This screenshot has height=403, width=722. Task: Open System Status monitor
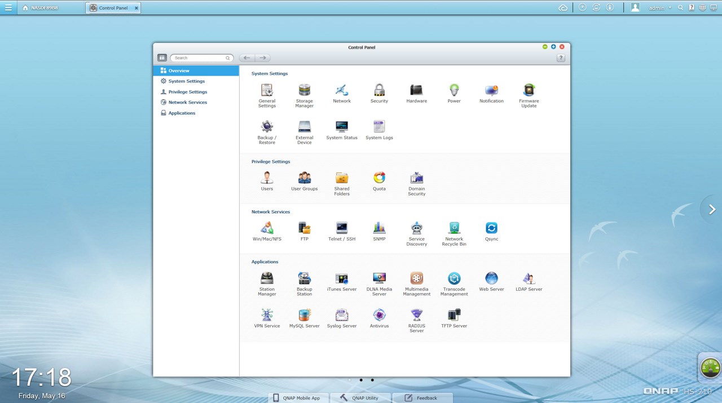coord(342,130)
